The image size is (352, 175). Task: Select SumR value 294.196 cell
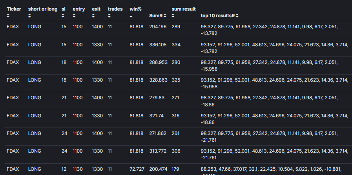point(158,27)
